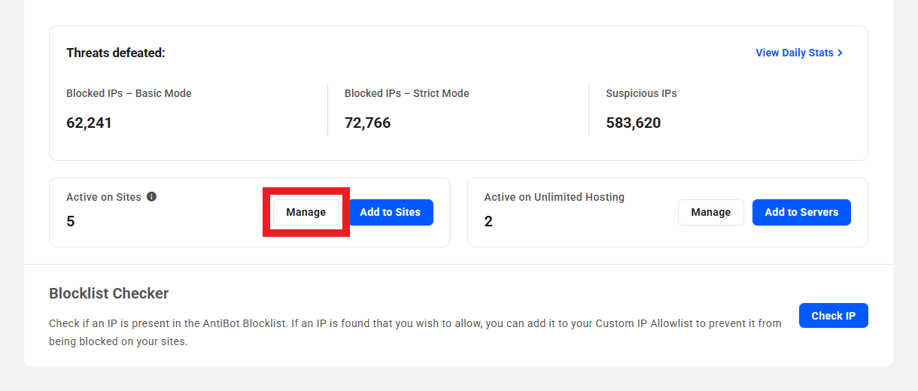Image resolution: width=918 pixels, height=391 pixels.
Task: Click the Add to Servers button
Action: pos(801,212)
